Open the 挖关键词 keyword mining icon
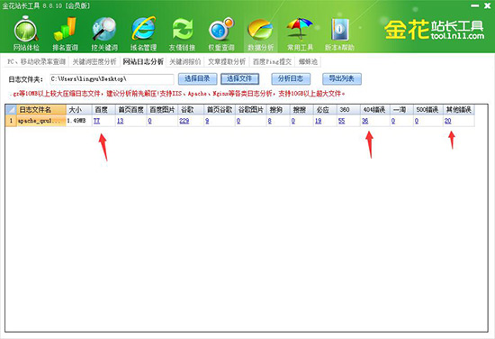 coord(104,34)
